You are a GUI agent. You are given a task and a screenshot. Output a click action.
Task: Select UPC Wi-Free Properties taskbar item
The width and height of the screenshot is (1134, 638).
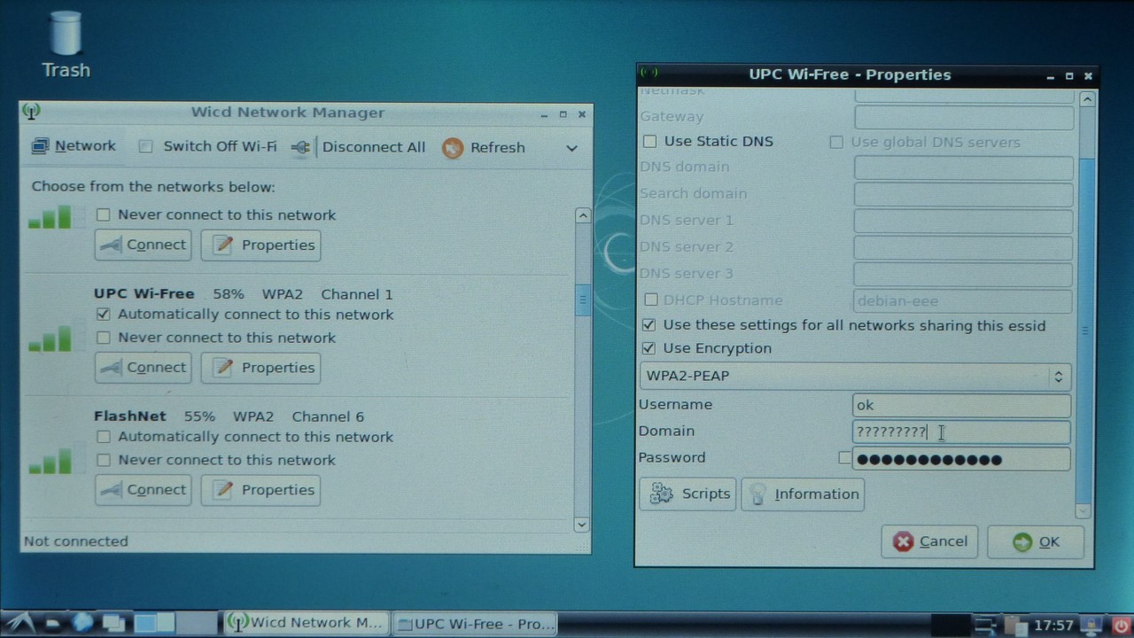coord(474,624)
